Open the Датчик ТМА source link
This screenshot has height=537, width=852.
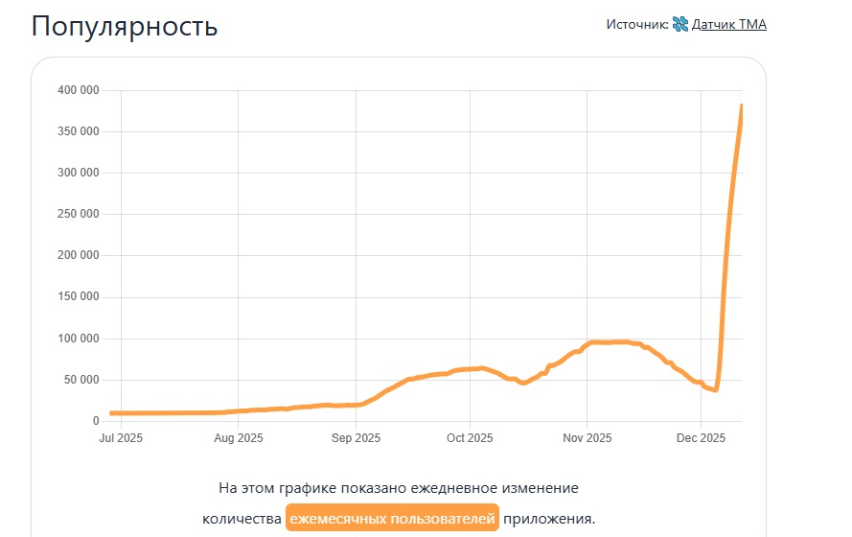729,24
